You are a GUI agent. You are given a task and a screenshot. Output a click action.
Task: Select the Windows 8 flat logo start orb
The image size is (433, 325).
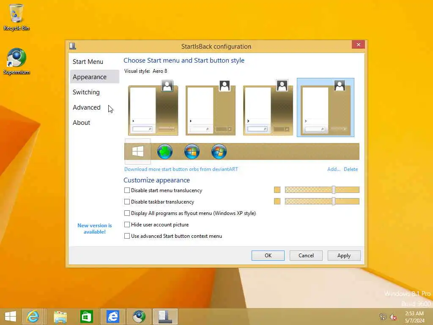[137, 151]
